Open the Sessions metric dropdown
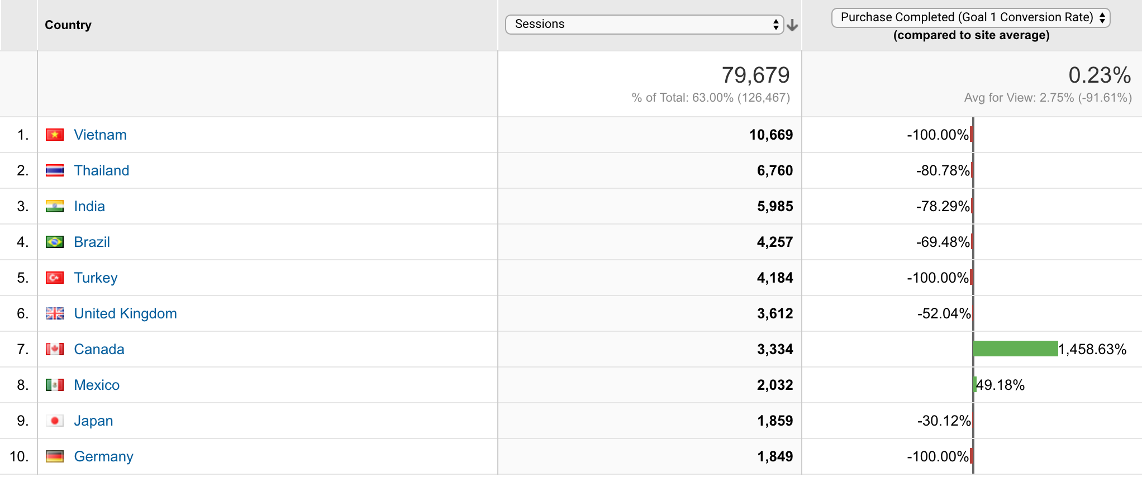 tap(645, 25)
